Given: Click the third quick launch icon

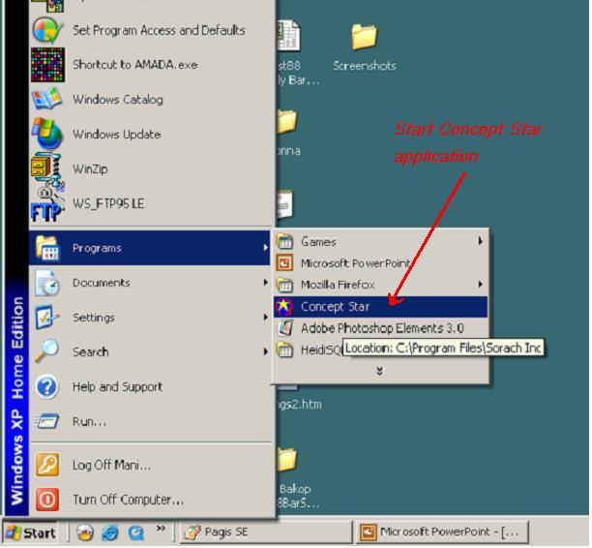Looking at the screenshot, I should click(135, 533).
